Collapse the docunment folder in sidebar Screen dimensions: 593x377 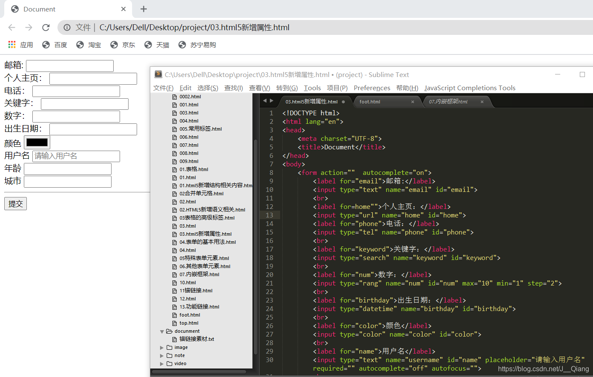point(162,331)
